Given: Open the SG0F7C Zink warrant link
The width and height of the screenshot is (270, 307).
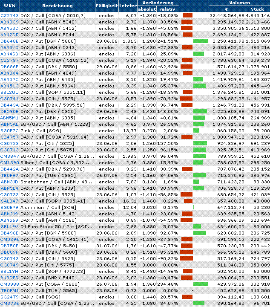Looking at the screenshot, I should point(9,130).
